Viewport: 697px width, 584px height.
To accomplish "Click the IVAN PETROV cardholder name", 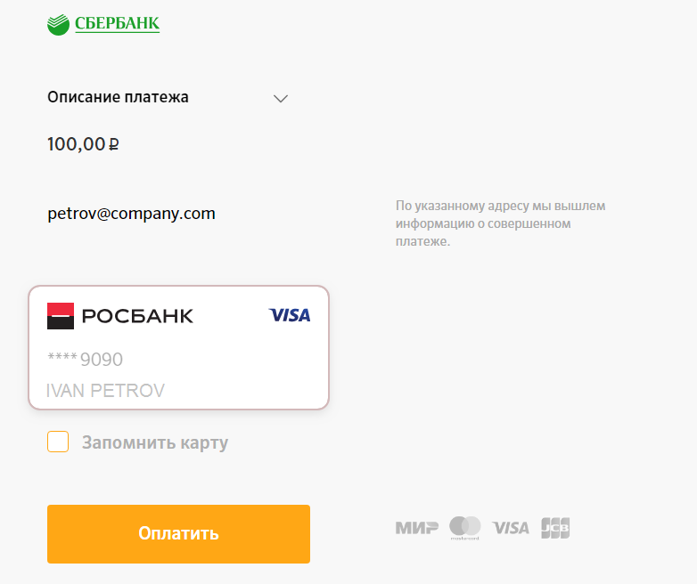I will (105, 390).
